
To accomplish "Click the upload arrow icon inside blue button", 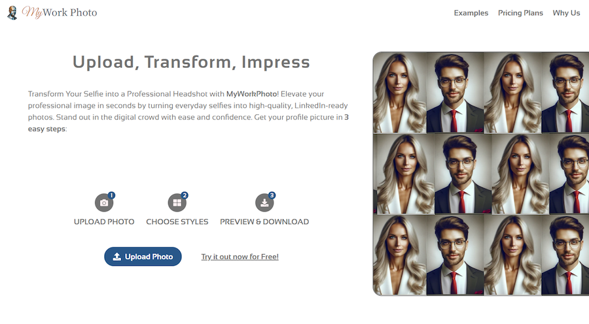I will tap(117, 257).
